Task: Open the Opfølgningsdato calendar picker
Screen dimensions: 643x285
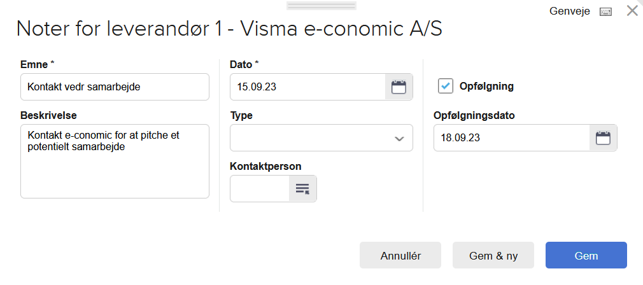Action: click(x=603, y=138)
